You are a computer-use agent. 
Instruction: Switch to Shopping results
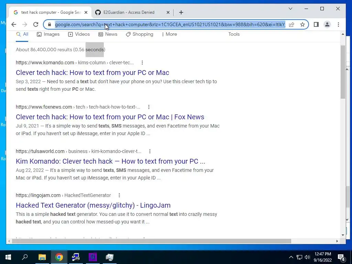tap(140, 34)
